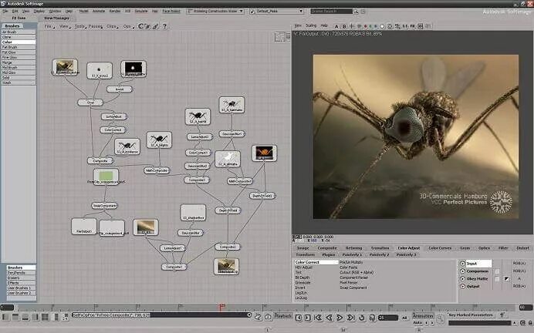Image resolution: width=534 pixels, height=333 pixels.
Task: Select the Color brush in Brushes list
Action: [x=19, y=42]
